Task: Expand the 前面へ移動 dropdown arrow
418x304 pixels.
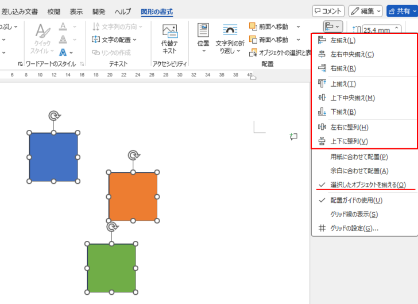Action: (x=299, y=26)
